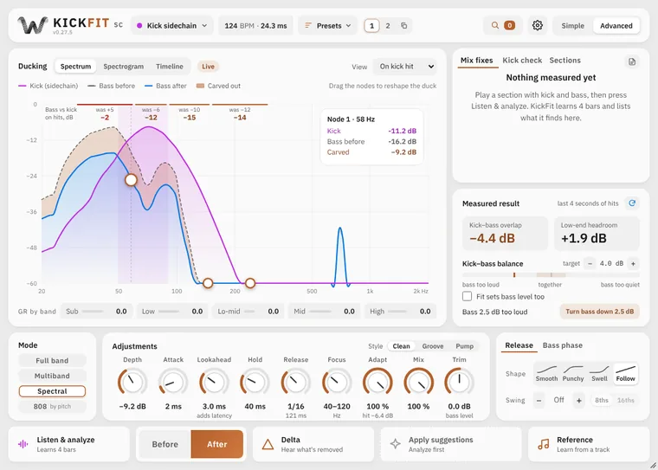This screenshot has height=470, width=658.
Task: Choose the Pump style
Action: [465, 346]
